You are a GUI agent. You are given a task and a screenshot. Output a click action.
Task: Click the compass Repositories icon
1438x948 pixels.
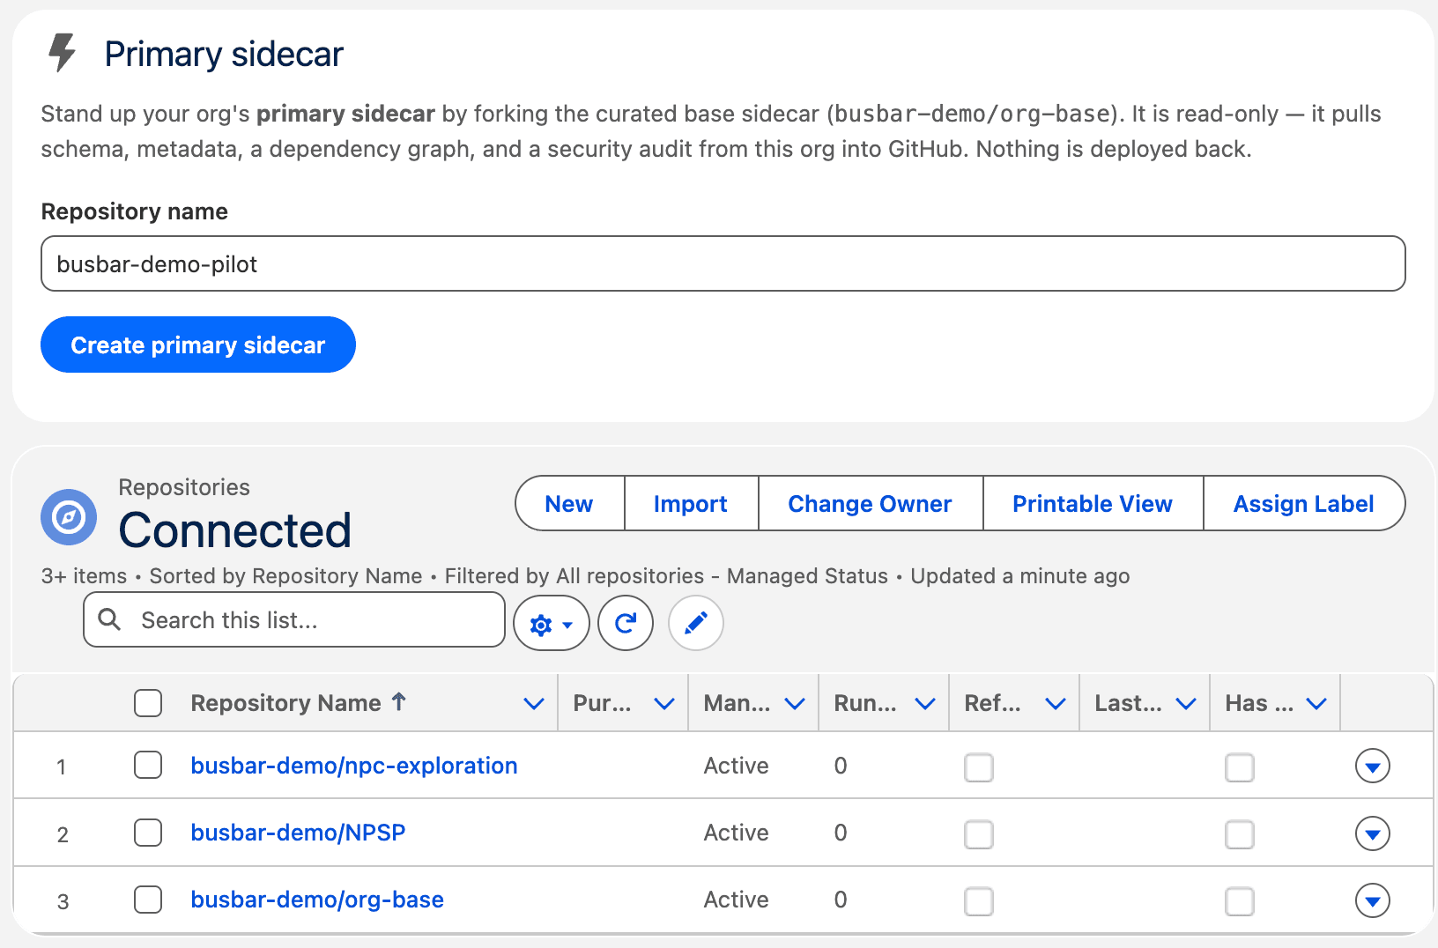69,517
